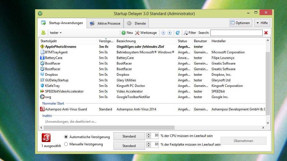The height and width of the screenshot is (161, 287).
Task: Click the refresh list icon
Action: tap(177, 33)
